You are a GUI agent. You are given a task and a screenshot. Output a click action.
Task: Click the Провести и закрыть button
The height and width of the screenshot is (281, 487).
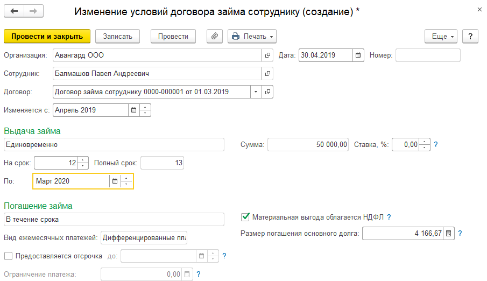(x=47, y=36)
